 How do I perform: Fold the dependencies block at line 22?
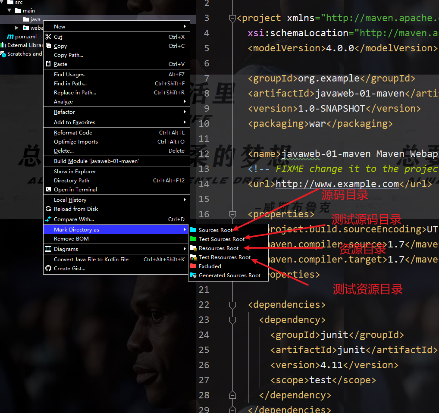click(x=232, y=305)
